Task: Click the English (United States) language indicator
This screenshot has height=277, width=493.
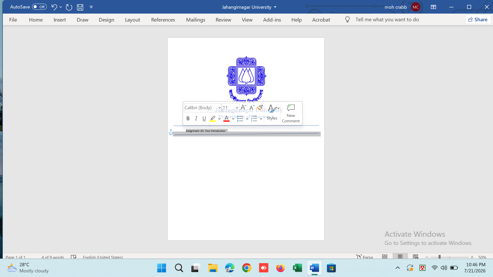Action: 103,257
